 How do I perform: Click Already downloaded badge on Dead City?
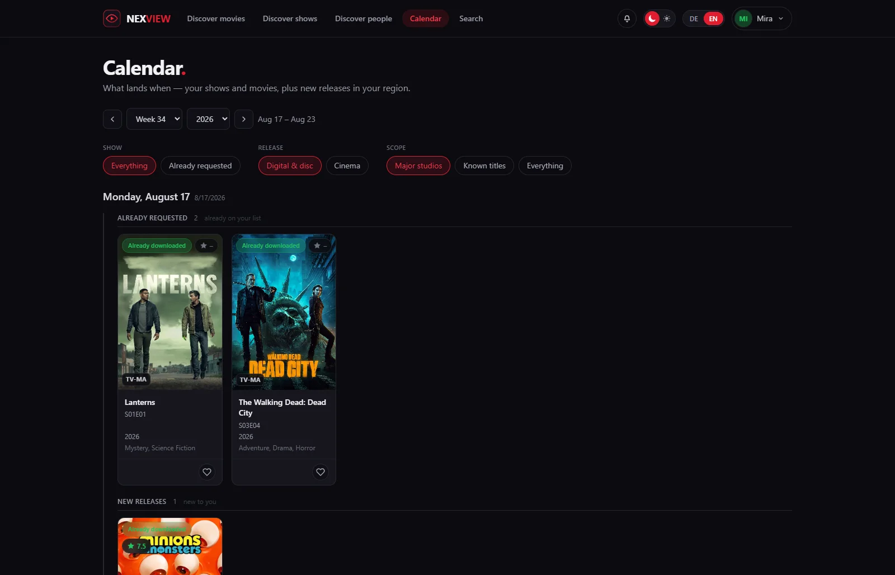point(271,246)
